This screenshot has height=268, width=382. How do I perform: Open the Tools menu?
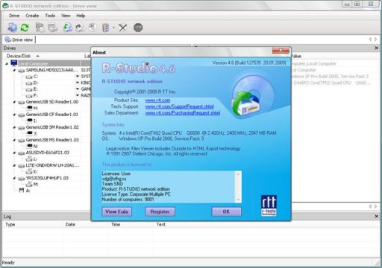click(x=50, y=16)
